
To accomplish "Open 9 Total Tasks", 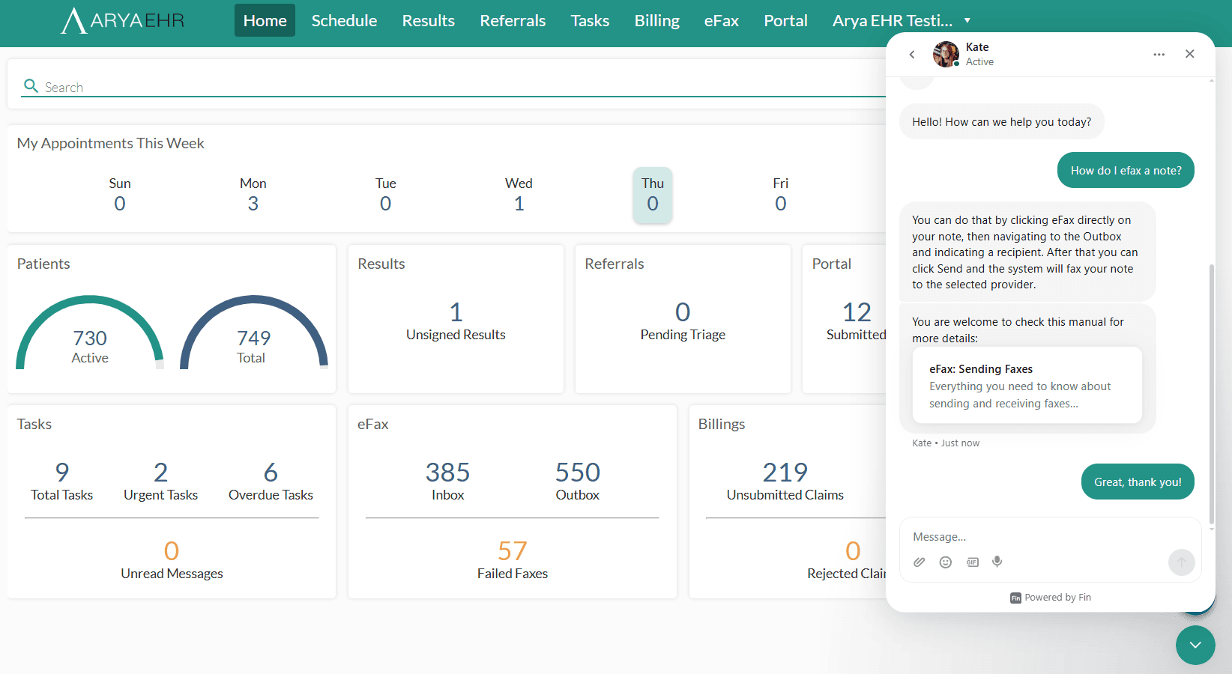I will pos(62,481).
